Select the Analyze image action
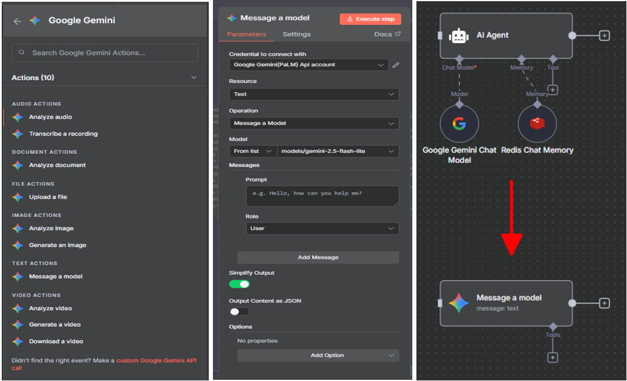Screen dimensions: 627x381 pos(51,228)
